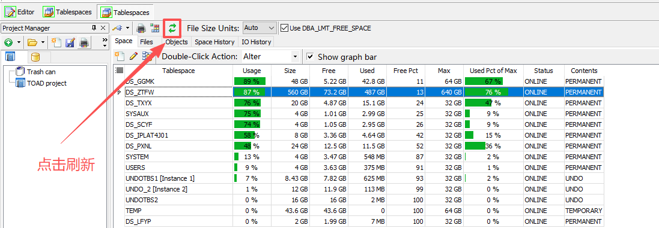Click the Status column header

click(544, 71)
